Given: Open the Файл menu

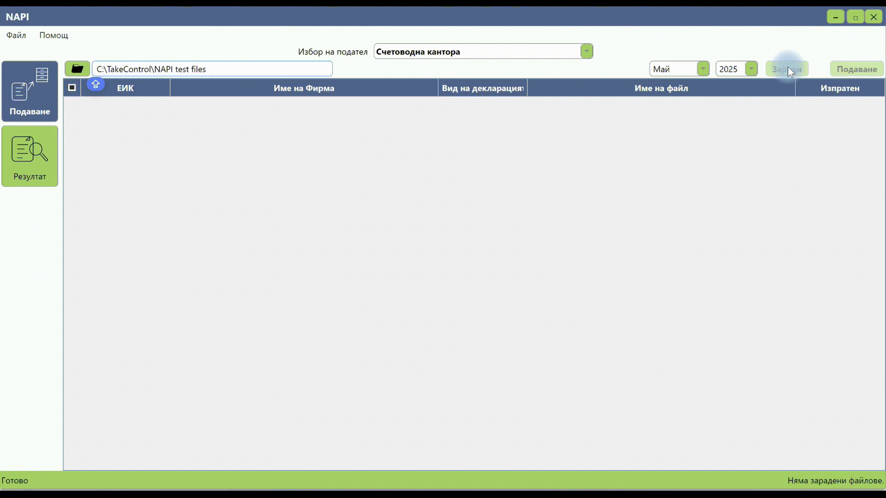Looking at the screenshot, I should 16,35.
